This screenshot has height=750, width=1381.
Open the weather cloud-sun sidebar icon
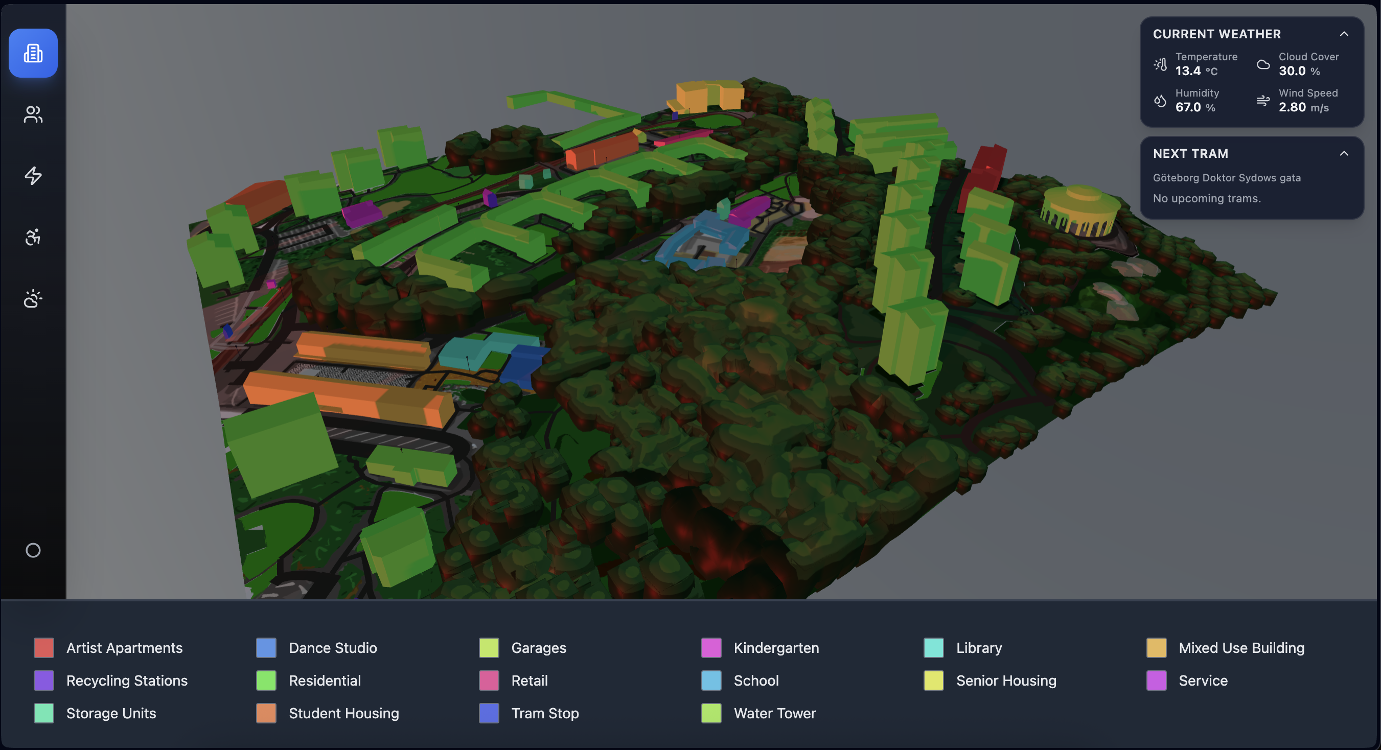[x=33, y=298]
